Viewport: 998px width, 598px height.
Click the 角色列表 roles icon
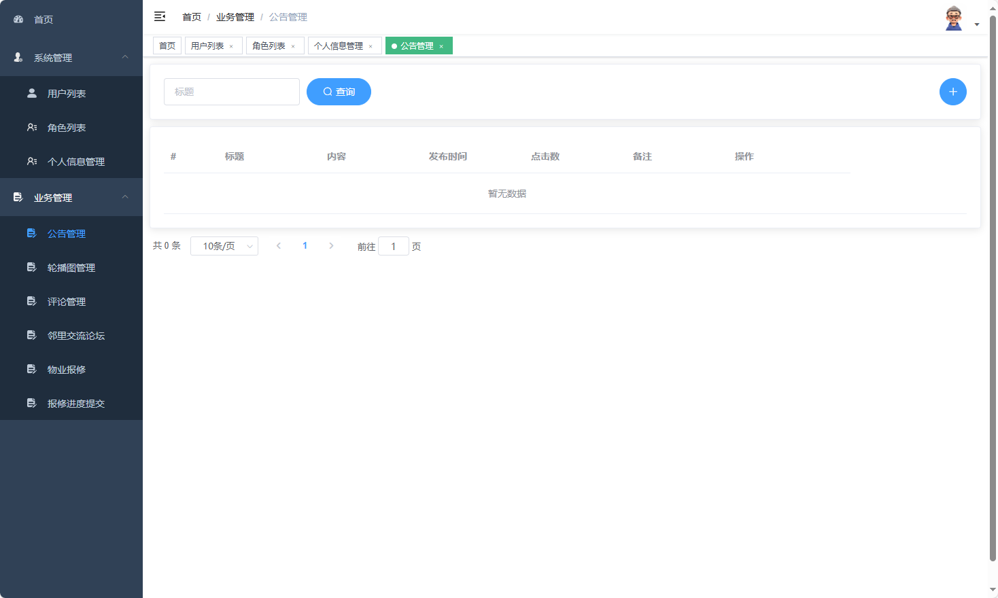click(31, 127)
